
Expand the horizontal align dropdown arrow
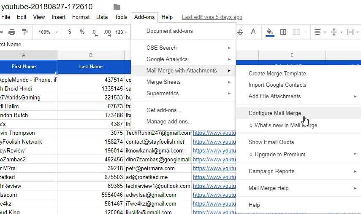point(325,32)
